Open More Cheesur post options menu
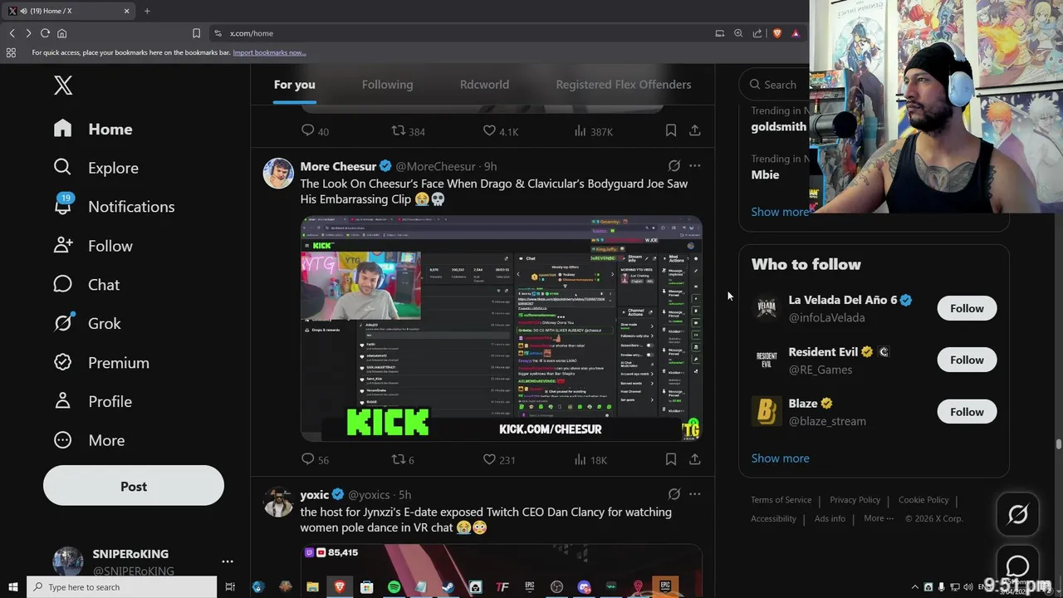1063x598 pixels. 695,166
